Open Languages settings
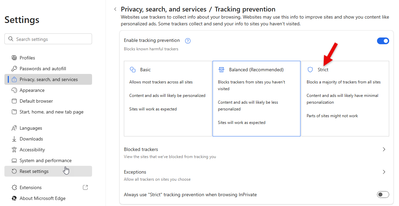 (48, 128)
